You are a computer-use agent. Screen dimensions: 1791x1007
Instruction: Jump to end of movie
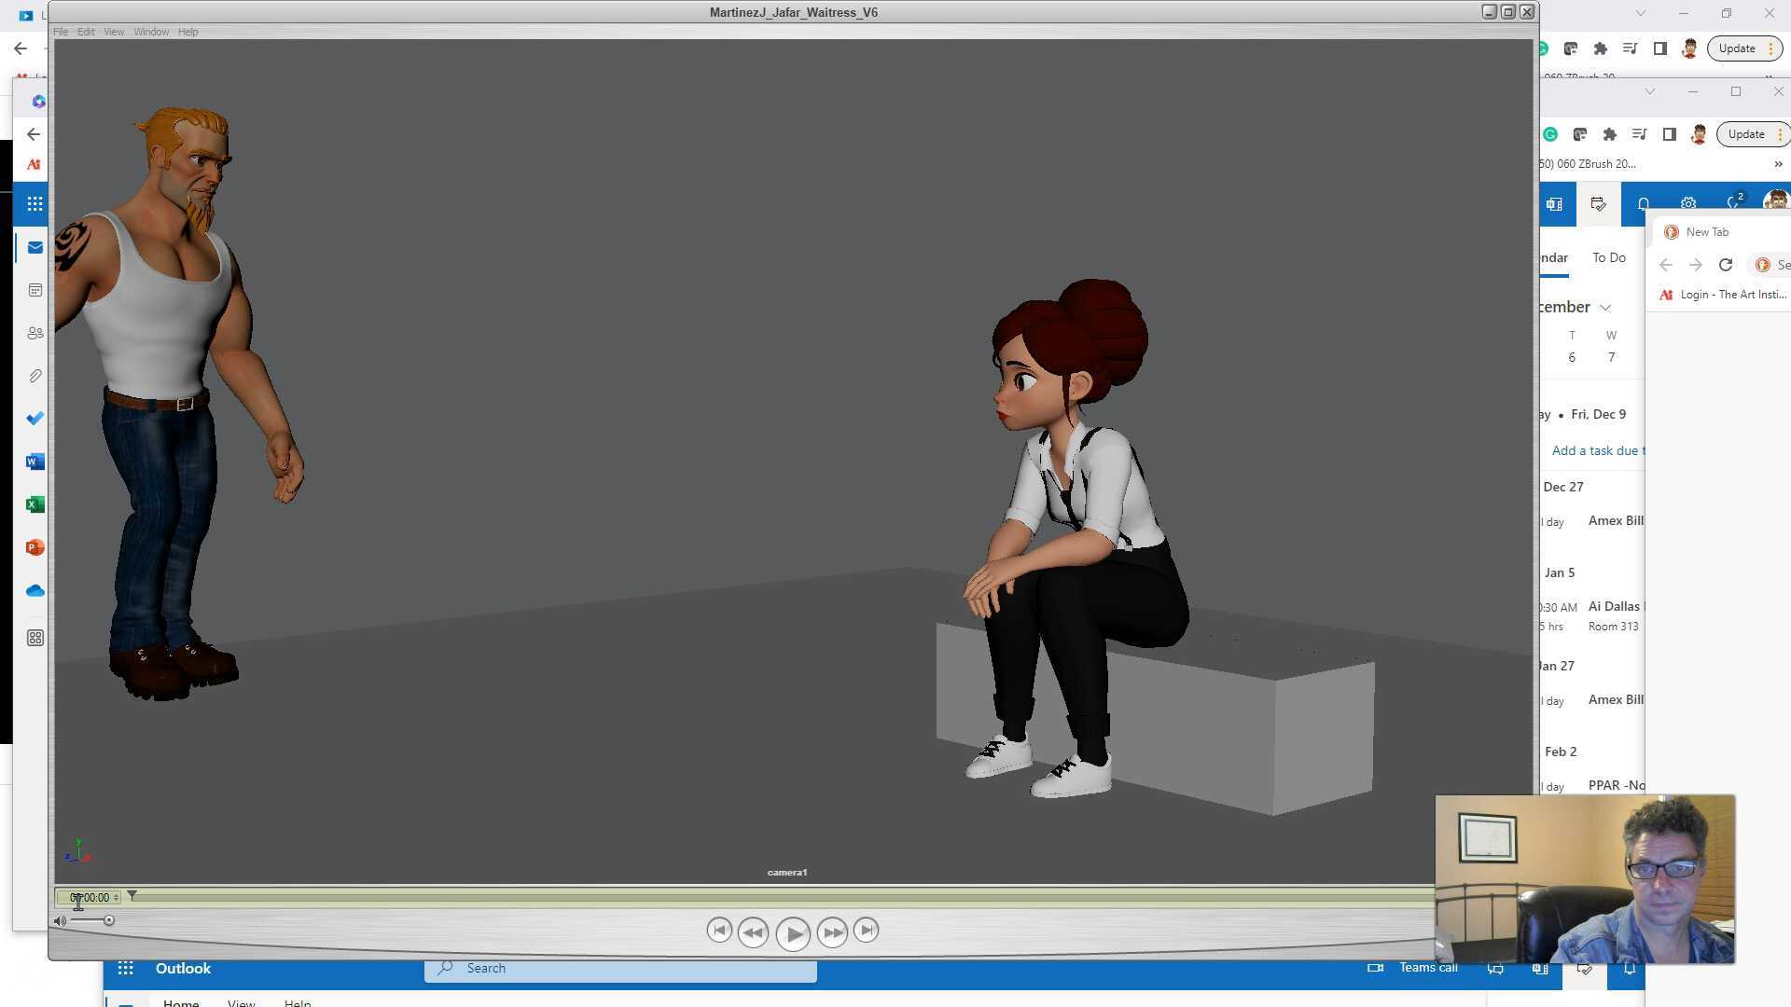point(866,931)
